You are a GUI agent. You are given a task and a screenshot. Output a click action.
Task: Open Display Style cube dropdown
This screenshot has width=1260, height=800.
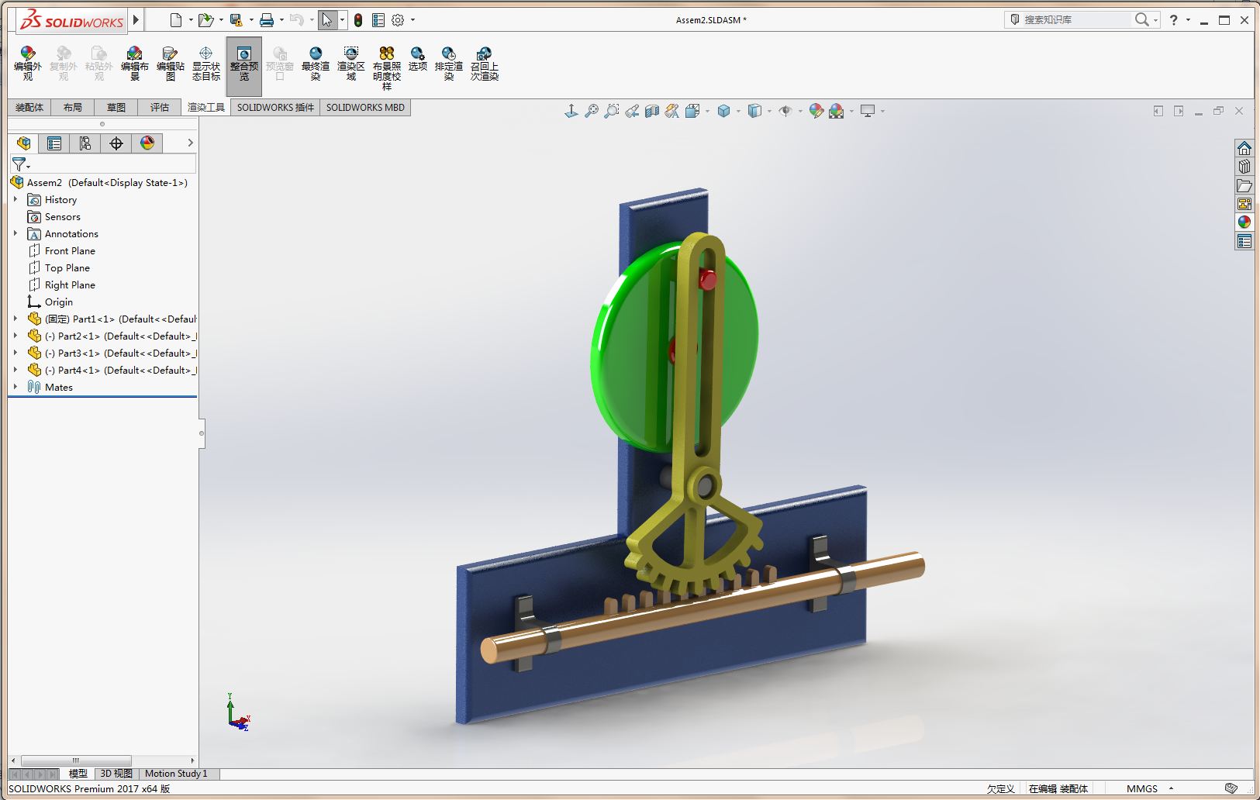[x=724, y=111]
